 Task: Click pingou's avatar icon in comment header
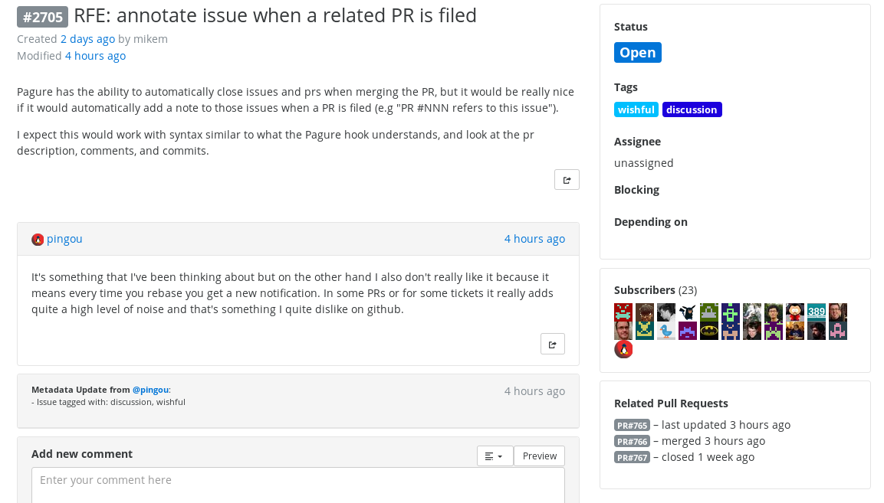(x=38, y=240)
